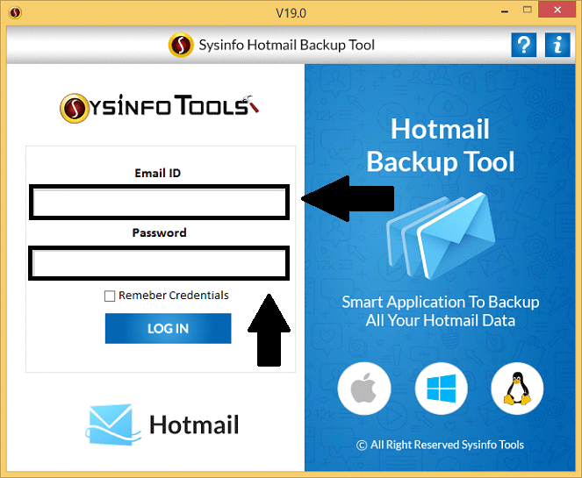The height and width of the screenshot is (478, 582).
Task: Click the Apple macOS platform icon
Action: [364, 389]
